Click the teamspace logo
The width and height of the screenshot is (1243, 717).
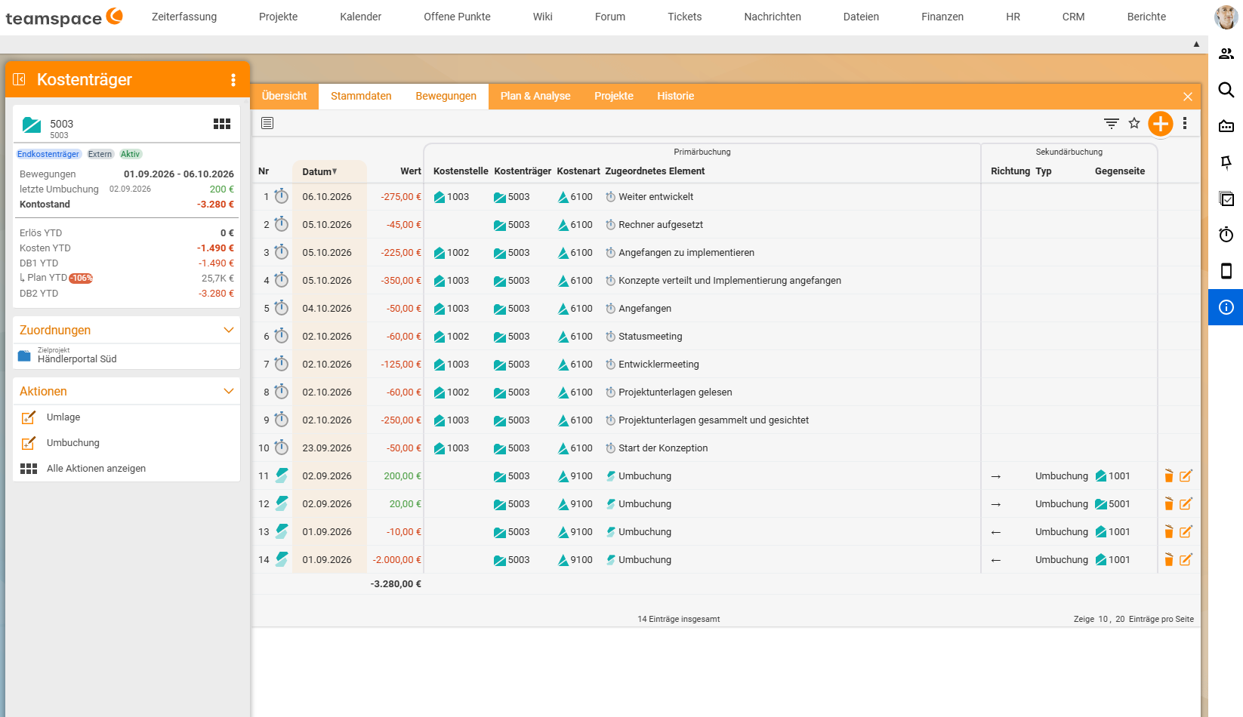click(64, 17)
